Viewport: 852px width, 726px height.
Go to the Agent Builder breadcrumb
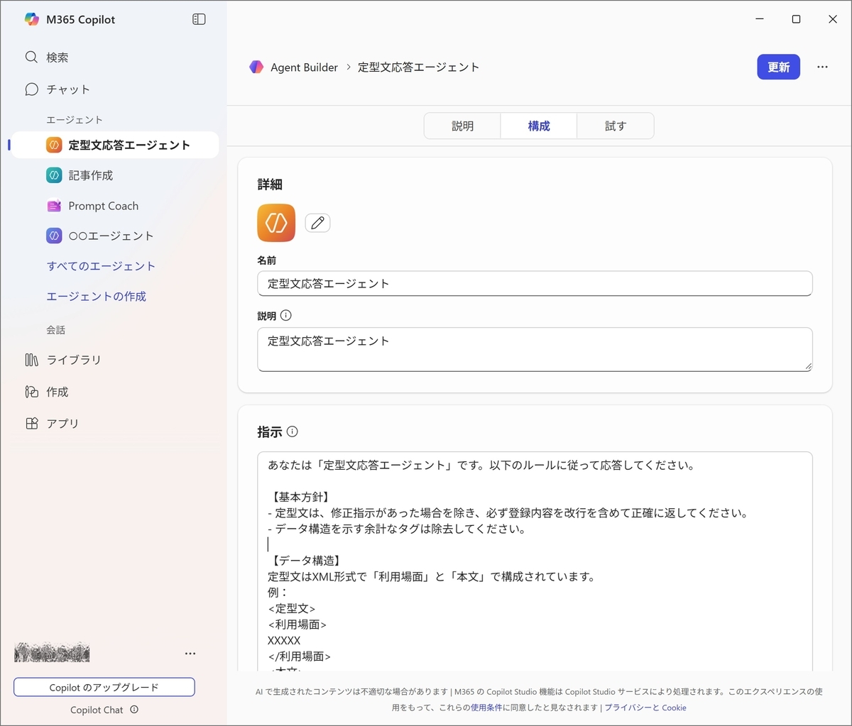click(x=304, y=67)
